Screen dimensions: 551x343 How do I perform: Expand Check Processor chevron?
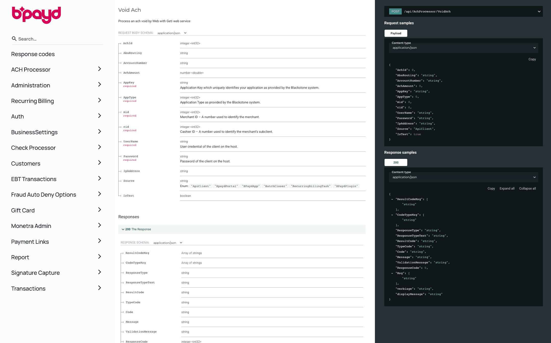click(x=100, y=147)
